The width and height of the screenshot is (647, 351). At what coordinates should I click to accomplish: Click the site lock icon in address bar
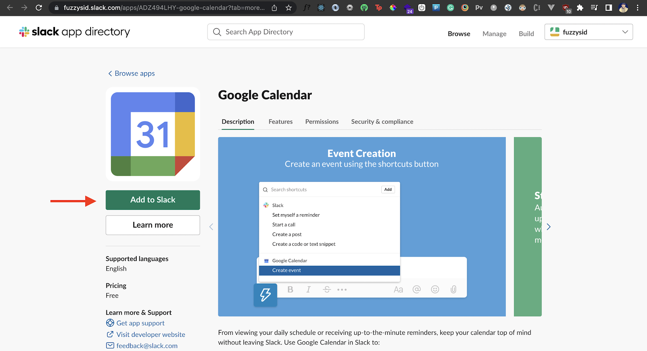[57, 8]
